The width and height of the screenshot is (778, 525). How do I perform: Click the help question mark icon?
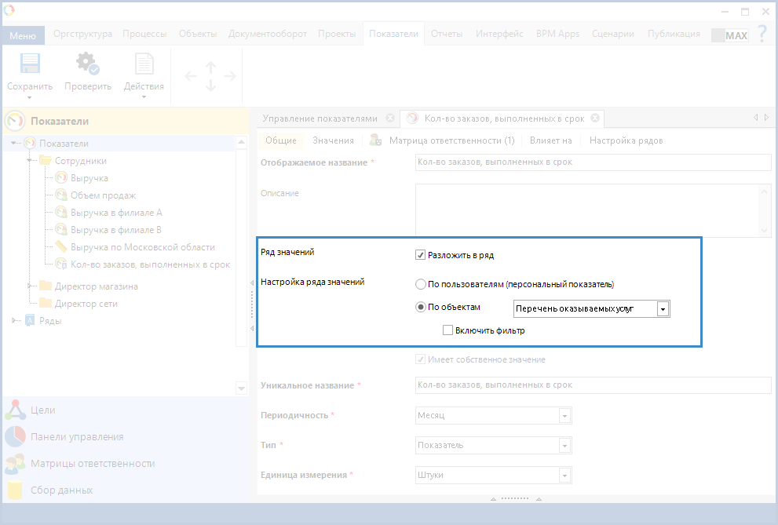(762, 35)
